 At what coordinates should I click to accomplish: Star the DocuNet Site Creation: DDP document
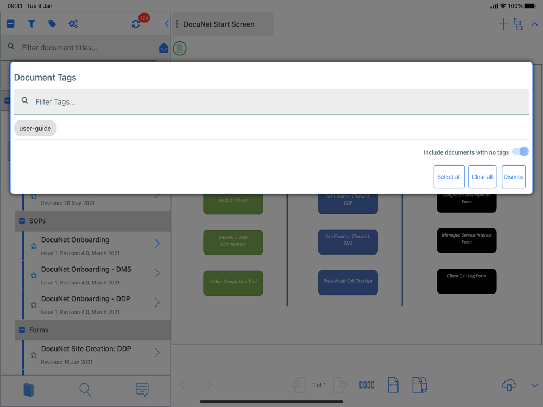click(x=34, y=355)
